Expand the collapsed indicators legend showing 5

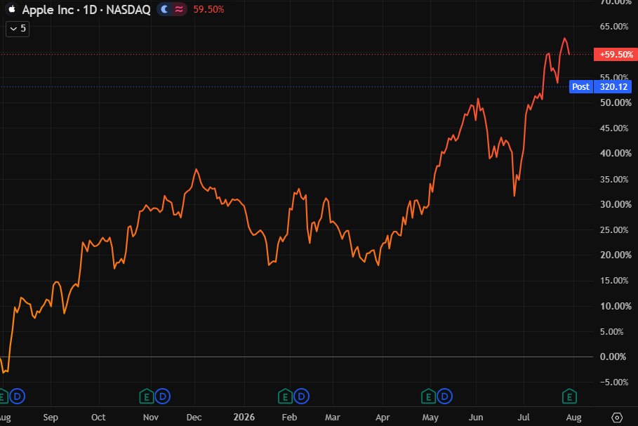[18, 29]
